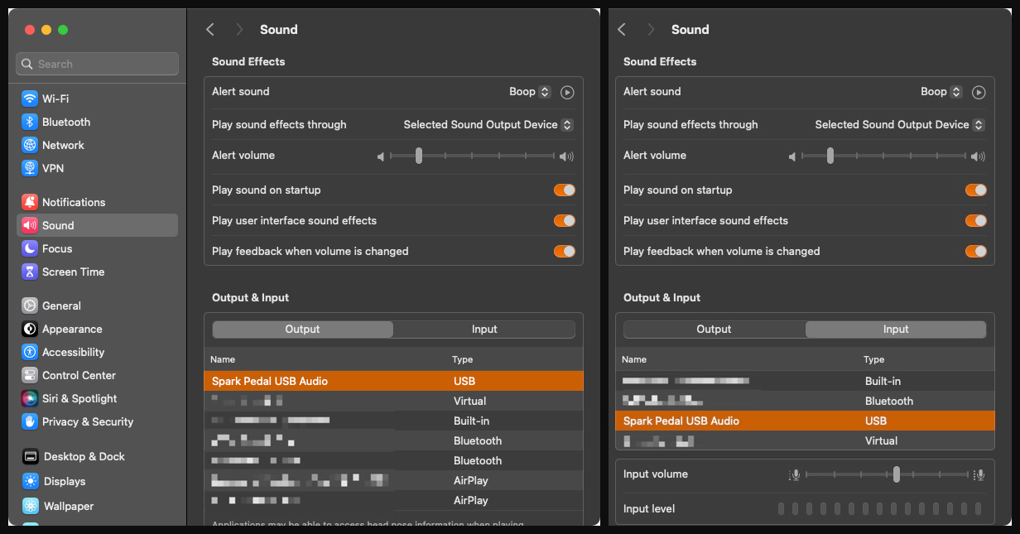Open Play sound effects through dropdown, left
Viewport: 1020px width, 534px height.
pos(488,125)
